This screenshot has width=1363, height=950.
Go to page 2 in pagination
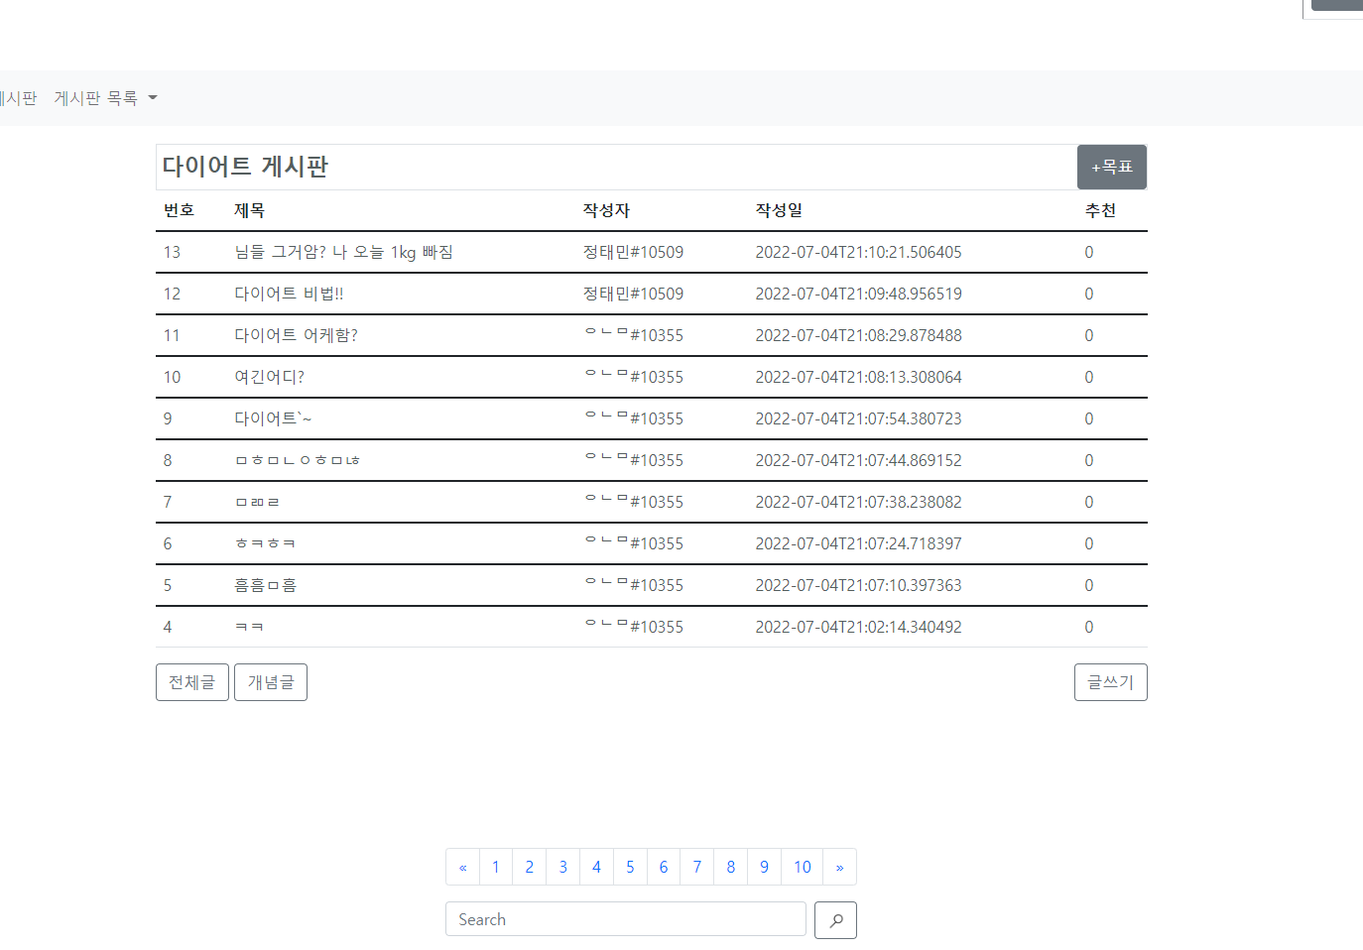coord(529,867)
